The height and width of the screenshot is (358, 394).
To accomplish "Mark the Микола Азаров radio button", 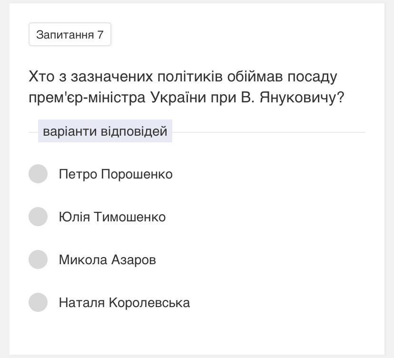I will 38,259.
